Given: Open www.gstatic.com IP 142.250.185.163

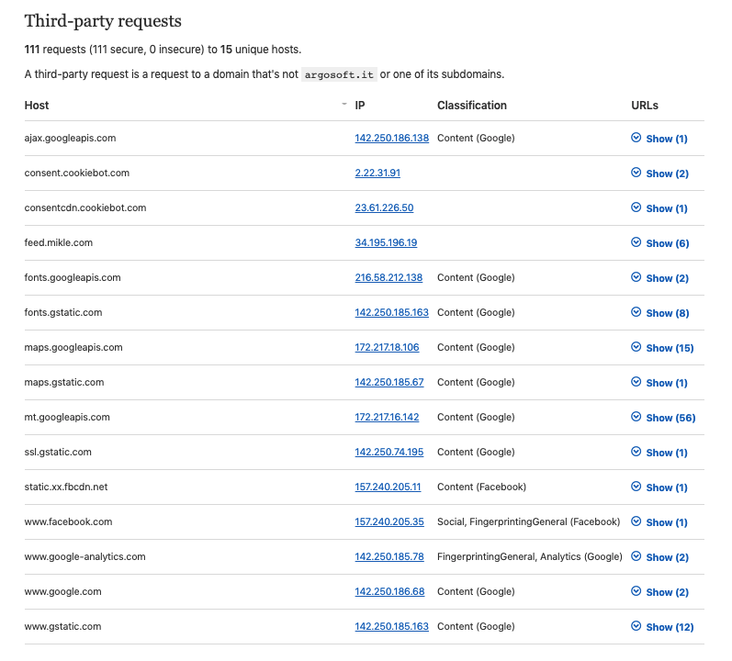Looking at the screenshot, I should tap(391, 626).
